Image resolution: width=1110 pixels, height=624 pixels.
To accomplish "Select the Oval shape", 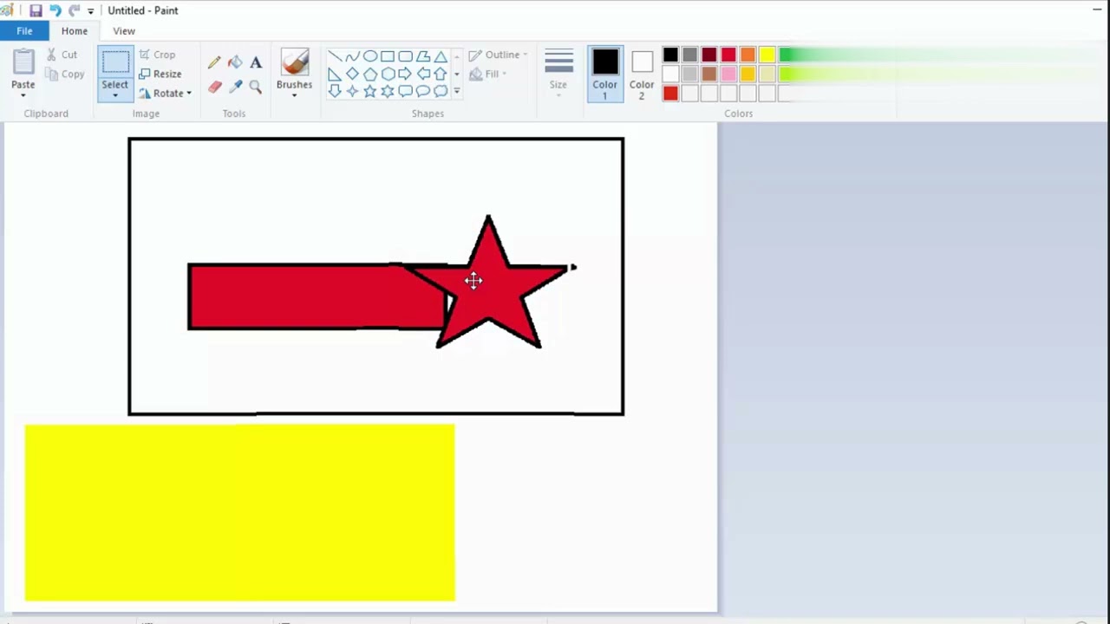I will (x=370, y=56).
